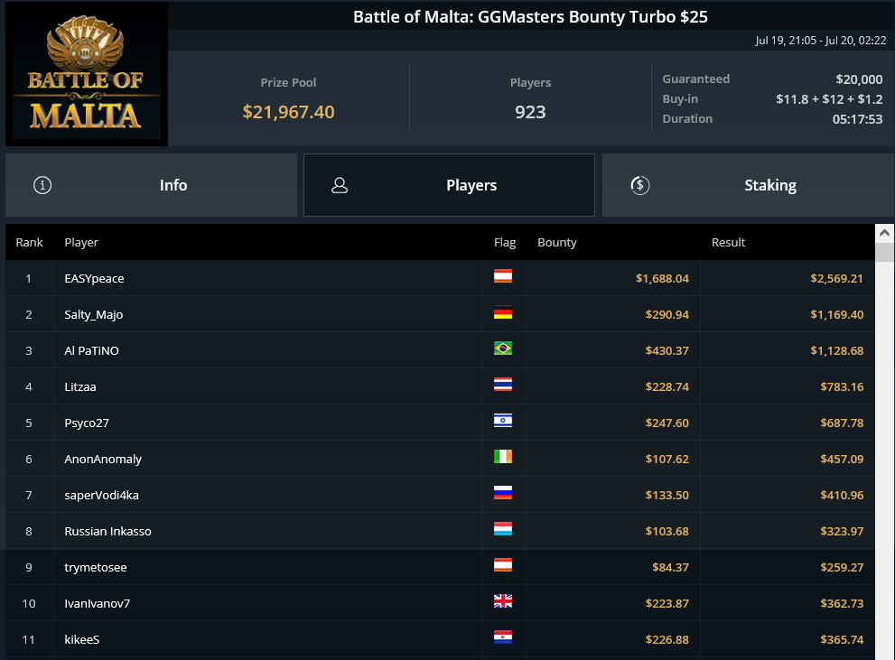This screenshot has width=895, height=660.
Task: Click the Info tab circle-i icon
Action: tap(42, 185)
